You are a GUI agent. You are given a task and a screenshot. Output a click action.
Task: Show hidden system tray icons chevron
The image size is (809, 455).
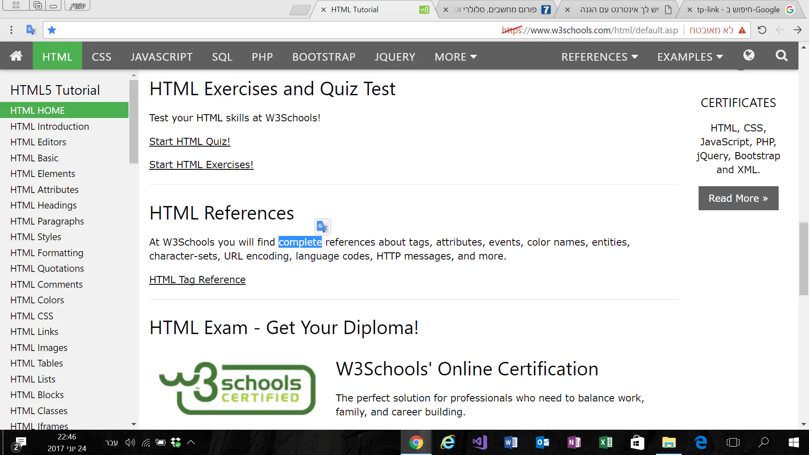pyautogui.click(x=191, y=442)
